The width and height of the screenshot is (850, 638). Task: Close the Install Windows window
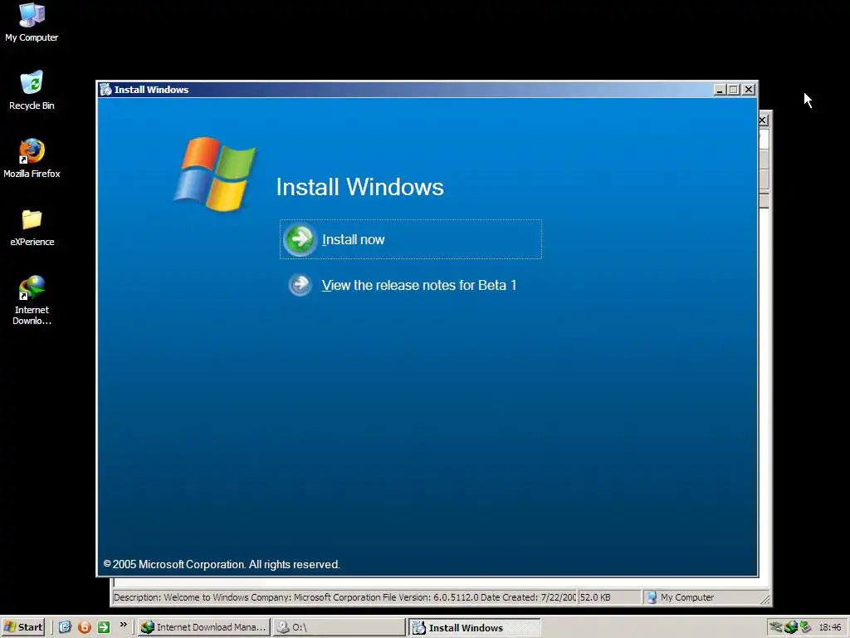click(749, 90)
